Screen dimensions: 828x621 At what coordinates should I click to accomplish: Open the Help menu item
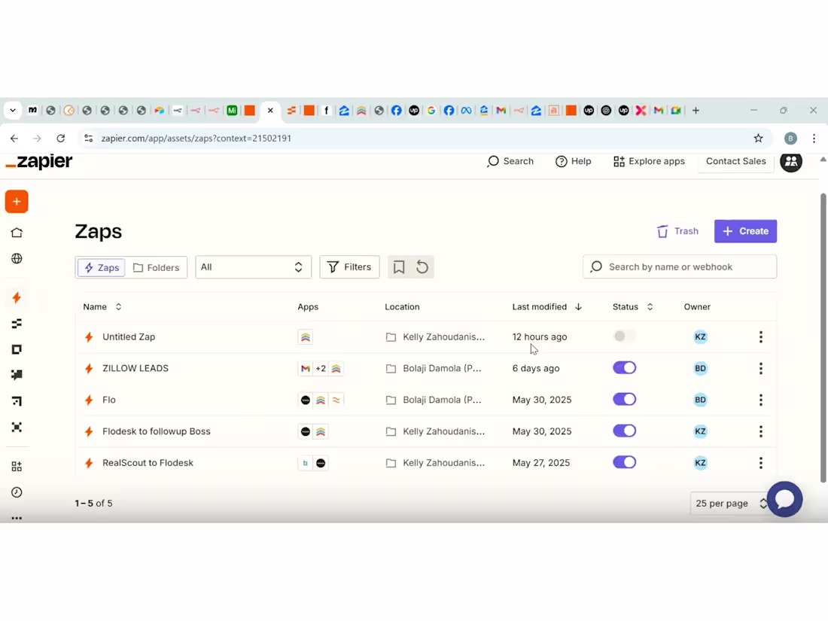573,162
